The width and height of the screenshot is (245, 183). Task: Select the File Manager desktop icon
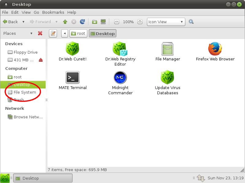pos(168,51)
